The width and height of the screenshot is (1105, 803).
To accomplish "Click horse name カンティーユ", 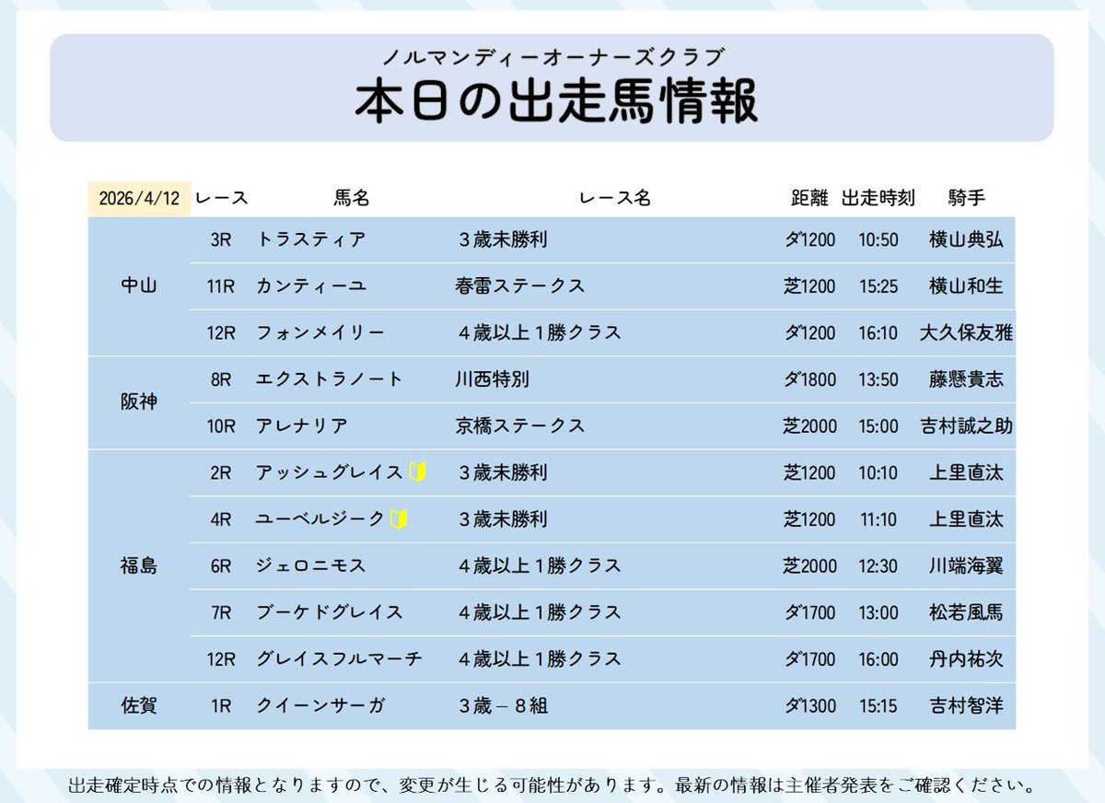I will [x=310, y=286].
